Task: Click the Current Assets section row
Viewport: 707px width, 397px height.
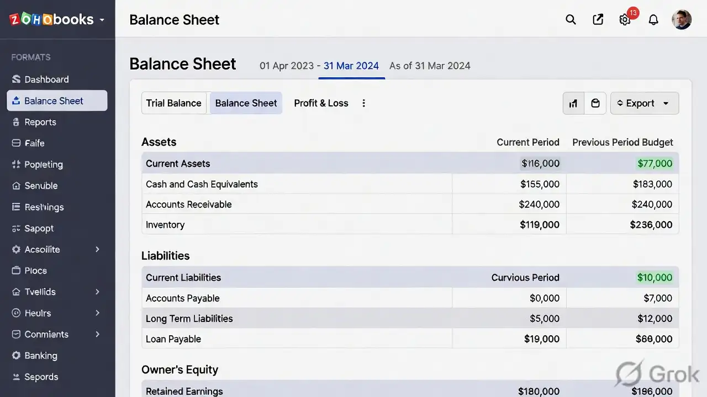Action: coord(178,164)
